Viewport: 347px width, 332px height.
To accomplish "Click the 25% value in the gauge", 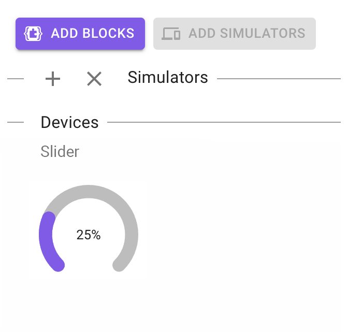I will tap(89, 235).
